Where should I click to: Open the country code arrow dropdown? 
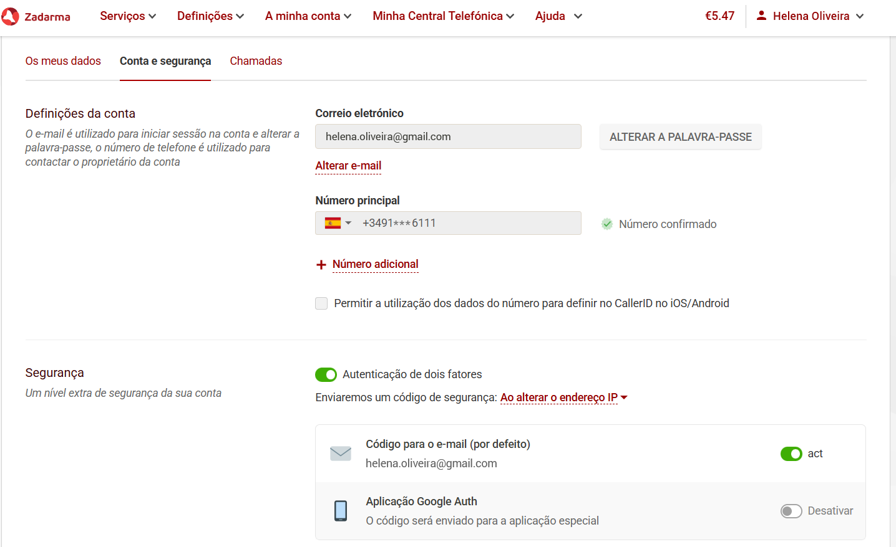[x=348, y=223]
